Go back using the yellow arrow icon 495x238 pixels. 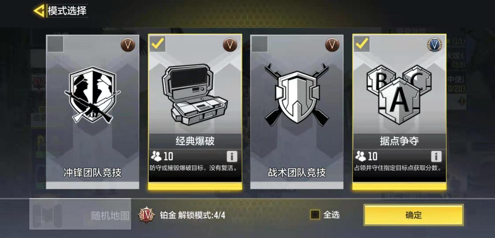39,11
